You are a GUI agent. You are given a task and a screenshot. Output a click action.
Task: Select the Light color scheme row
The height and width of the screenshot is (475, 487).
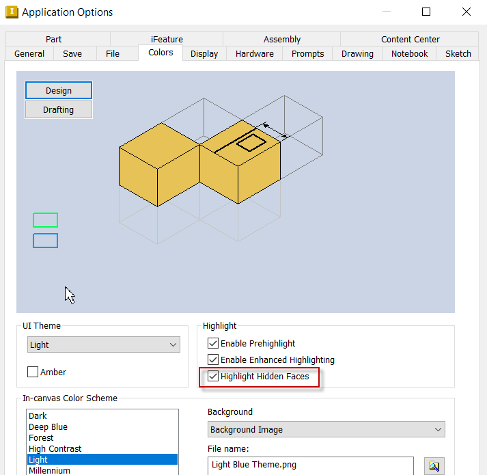coord(102,459)
